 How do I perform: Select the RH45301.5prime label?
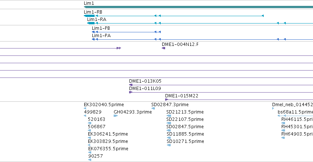point(297,127)
